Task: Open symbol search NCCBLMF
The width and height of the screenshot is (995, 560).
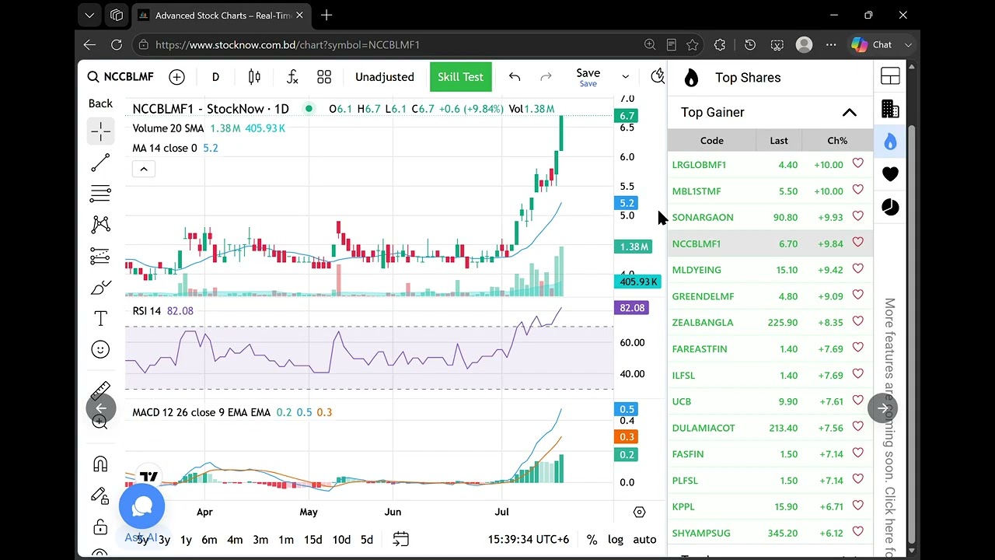Action: [x=120, y=77]
